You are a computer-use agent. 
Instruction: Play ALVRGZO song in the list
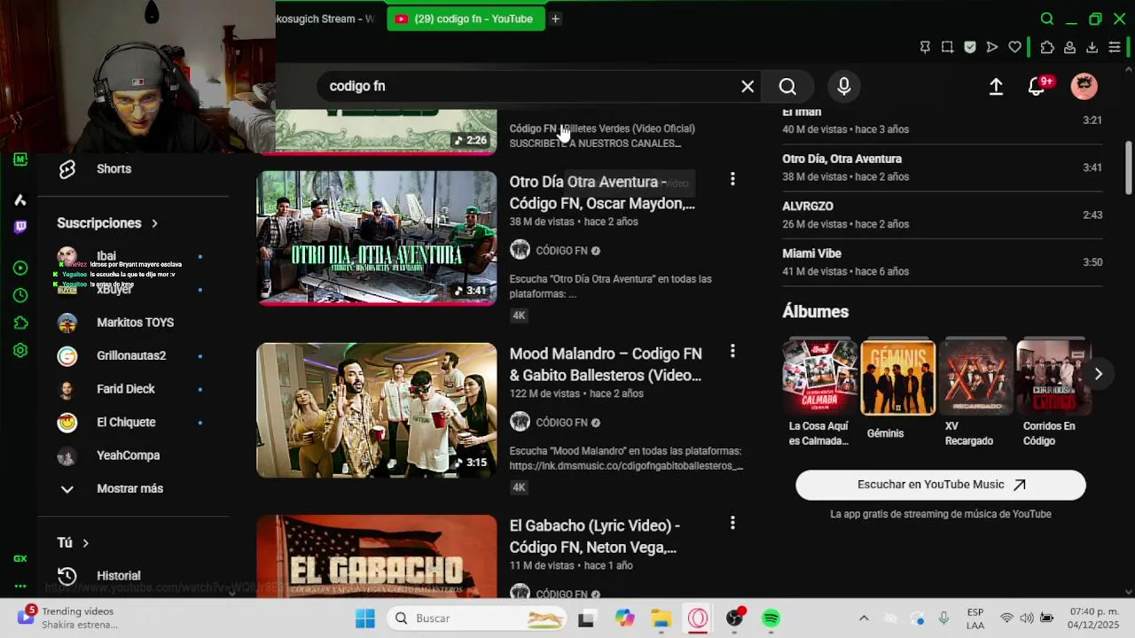942,214
